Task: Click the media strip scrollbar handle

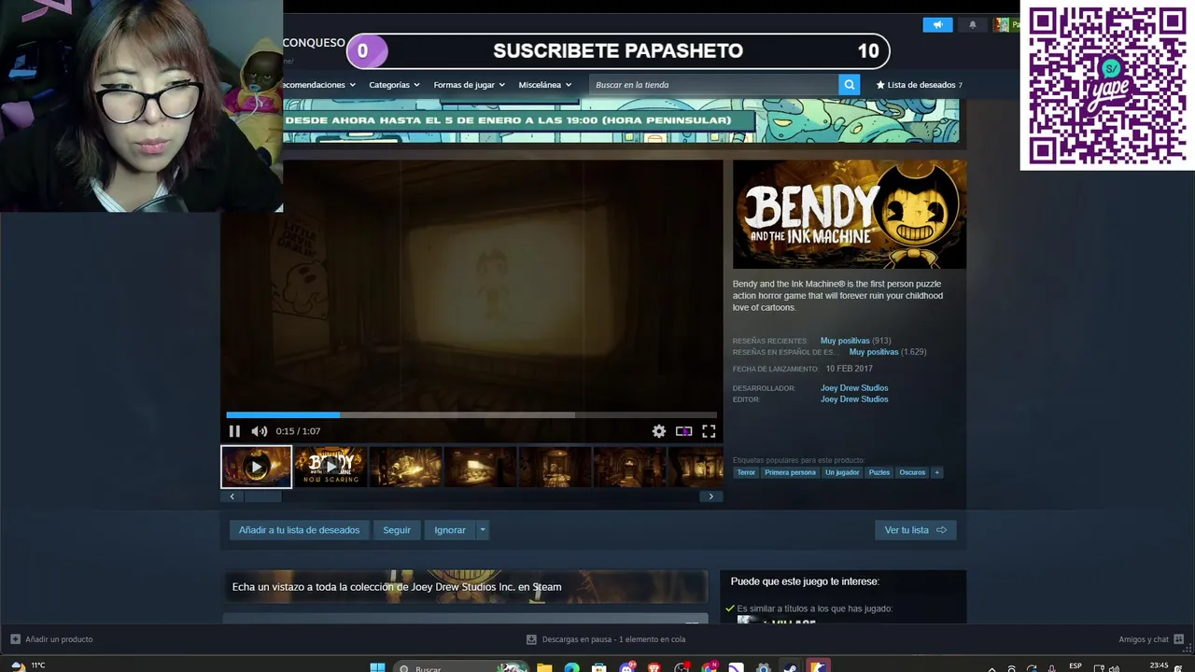Action: (263, 497)
